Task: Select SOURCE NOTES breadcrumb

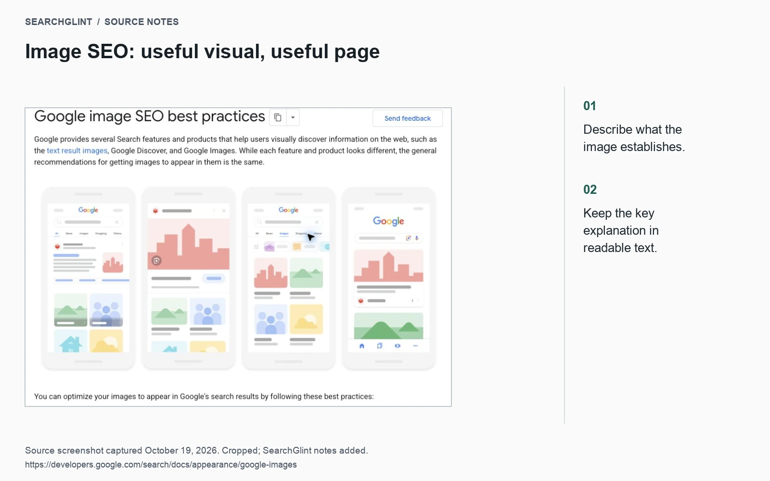Action: [141, 22]
